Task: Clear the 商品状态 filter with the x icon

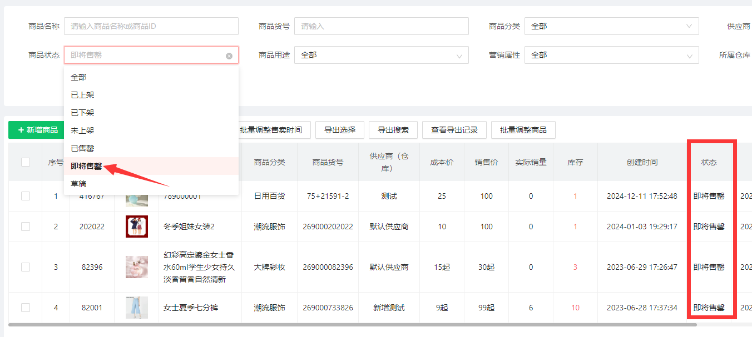Action: pos(229,56)
